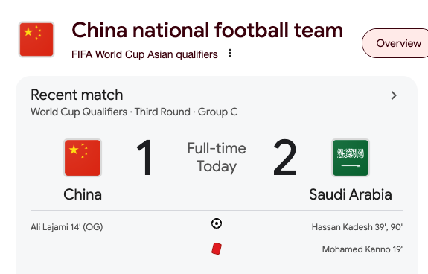Click Saudi Arabia's score of 2
This screenshot has width=428, height=274.
(284, 157)
